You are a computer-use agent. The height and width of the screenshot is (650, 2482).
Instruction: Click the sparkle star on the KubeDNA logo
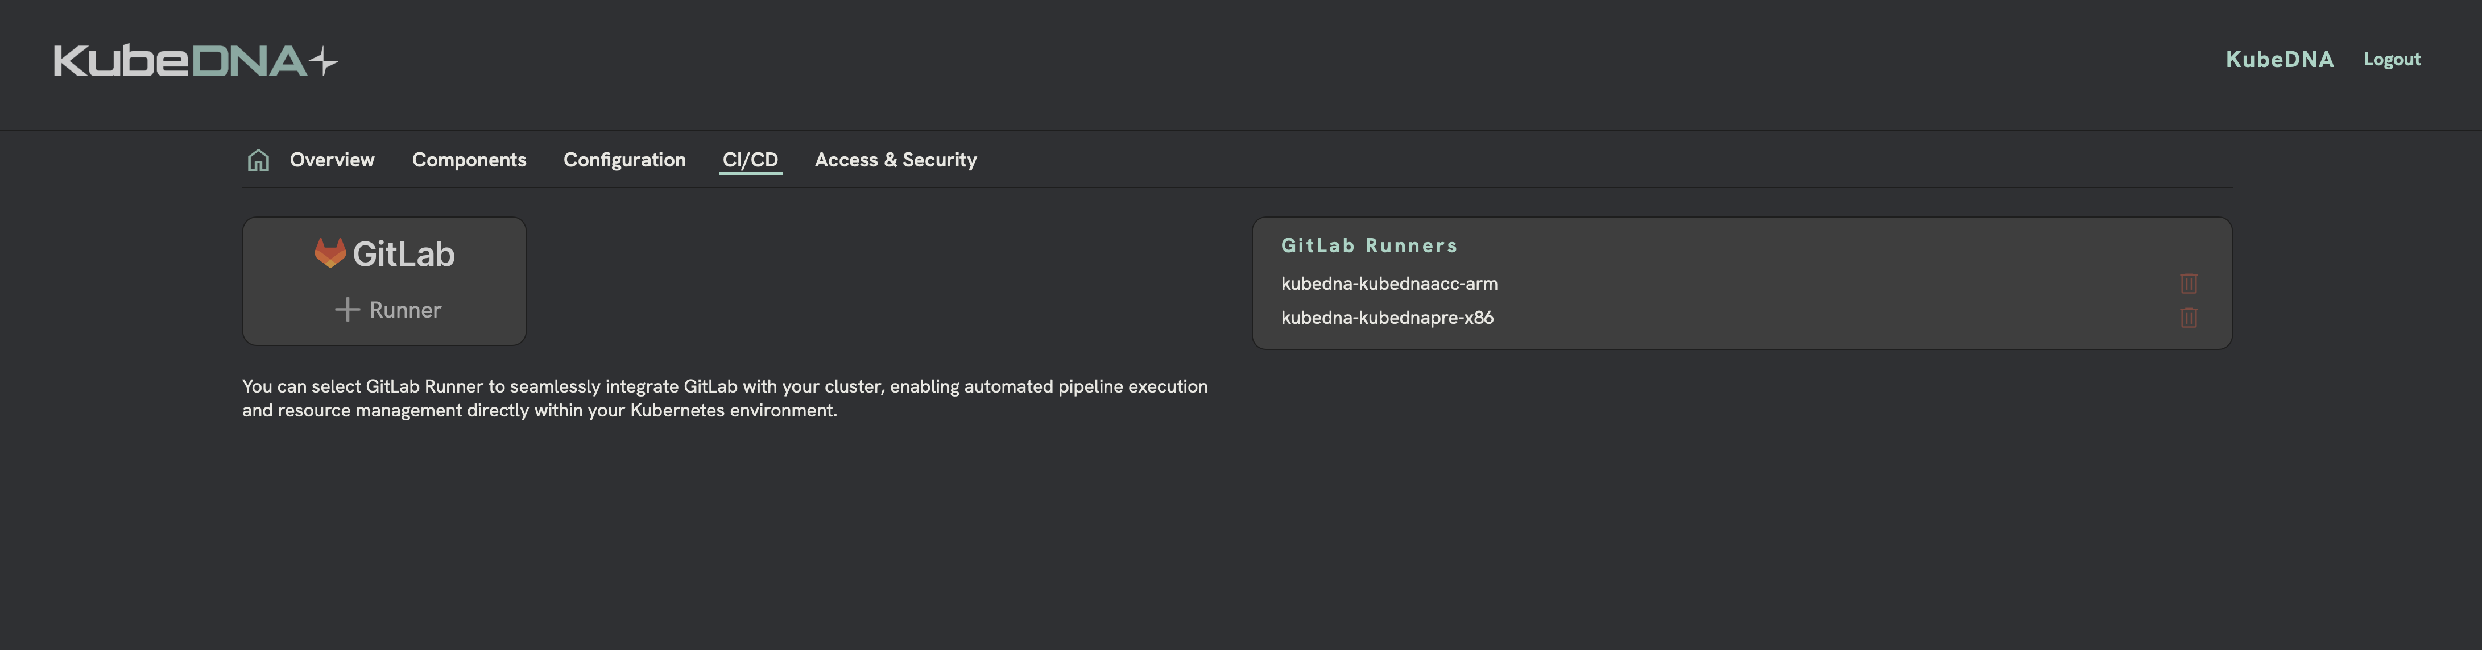324,63
